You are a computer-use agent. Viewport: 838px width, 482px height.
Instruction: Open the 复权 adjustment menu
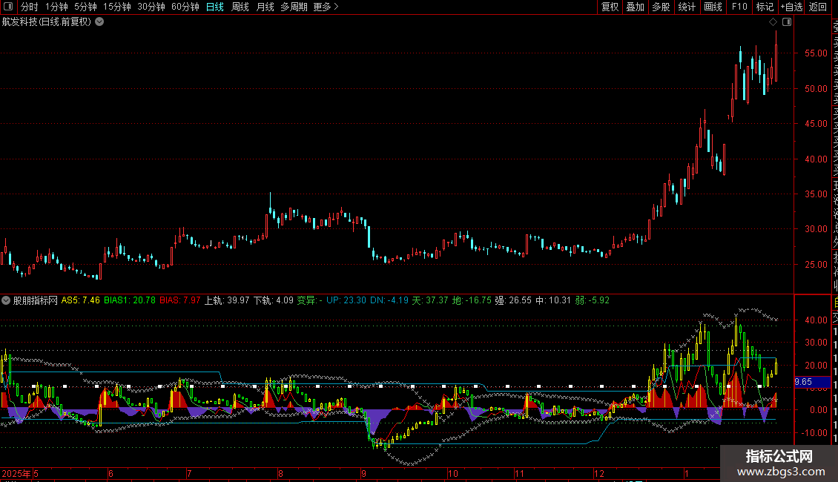pos(610,7)
